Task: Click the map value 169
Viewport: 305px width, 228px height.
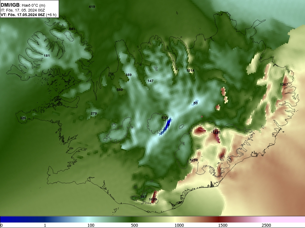Action: 129,75
